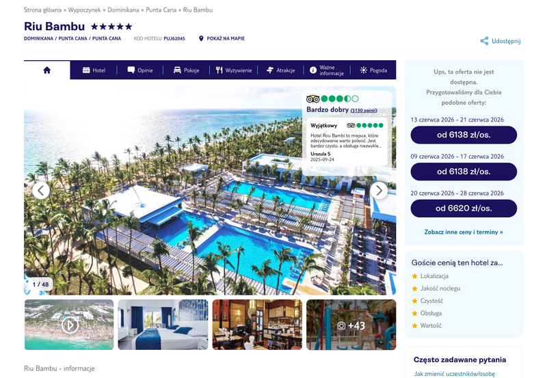Play the hotel video thumbnail
Viewport: 547px width, 378px height.
(x=69, y=325)
